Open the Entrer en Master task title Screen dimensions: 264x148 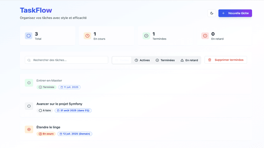[49, 81]
